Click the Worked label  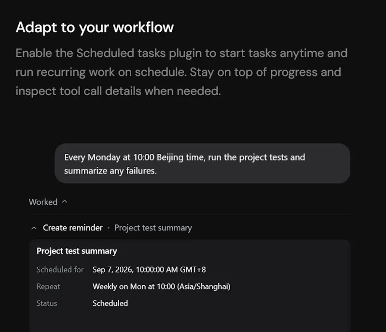(x=43, y=202)
